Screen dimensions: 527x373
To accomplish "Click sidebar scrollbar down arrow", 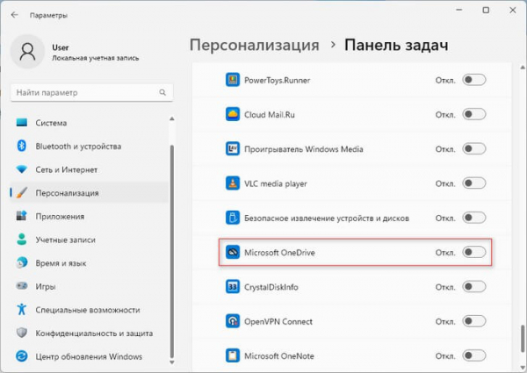I will [172, 362].
